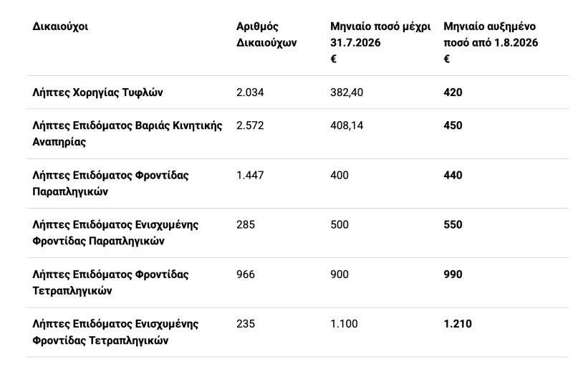Viewport: 573px width, 367px height.
Task: Select the 1.447 beneficiaries cell
Action: pos(250,175)
